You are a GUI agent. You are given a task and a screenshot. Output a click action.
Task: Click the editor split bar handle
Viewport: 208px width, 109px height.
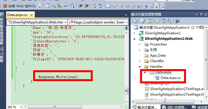pyautogui.click(x=126, y=28)
